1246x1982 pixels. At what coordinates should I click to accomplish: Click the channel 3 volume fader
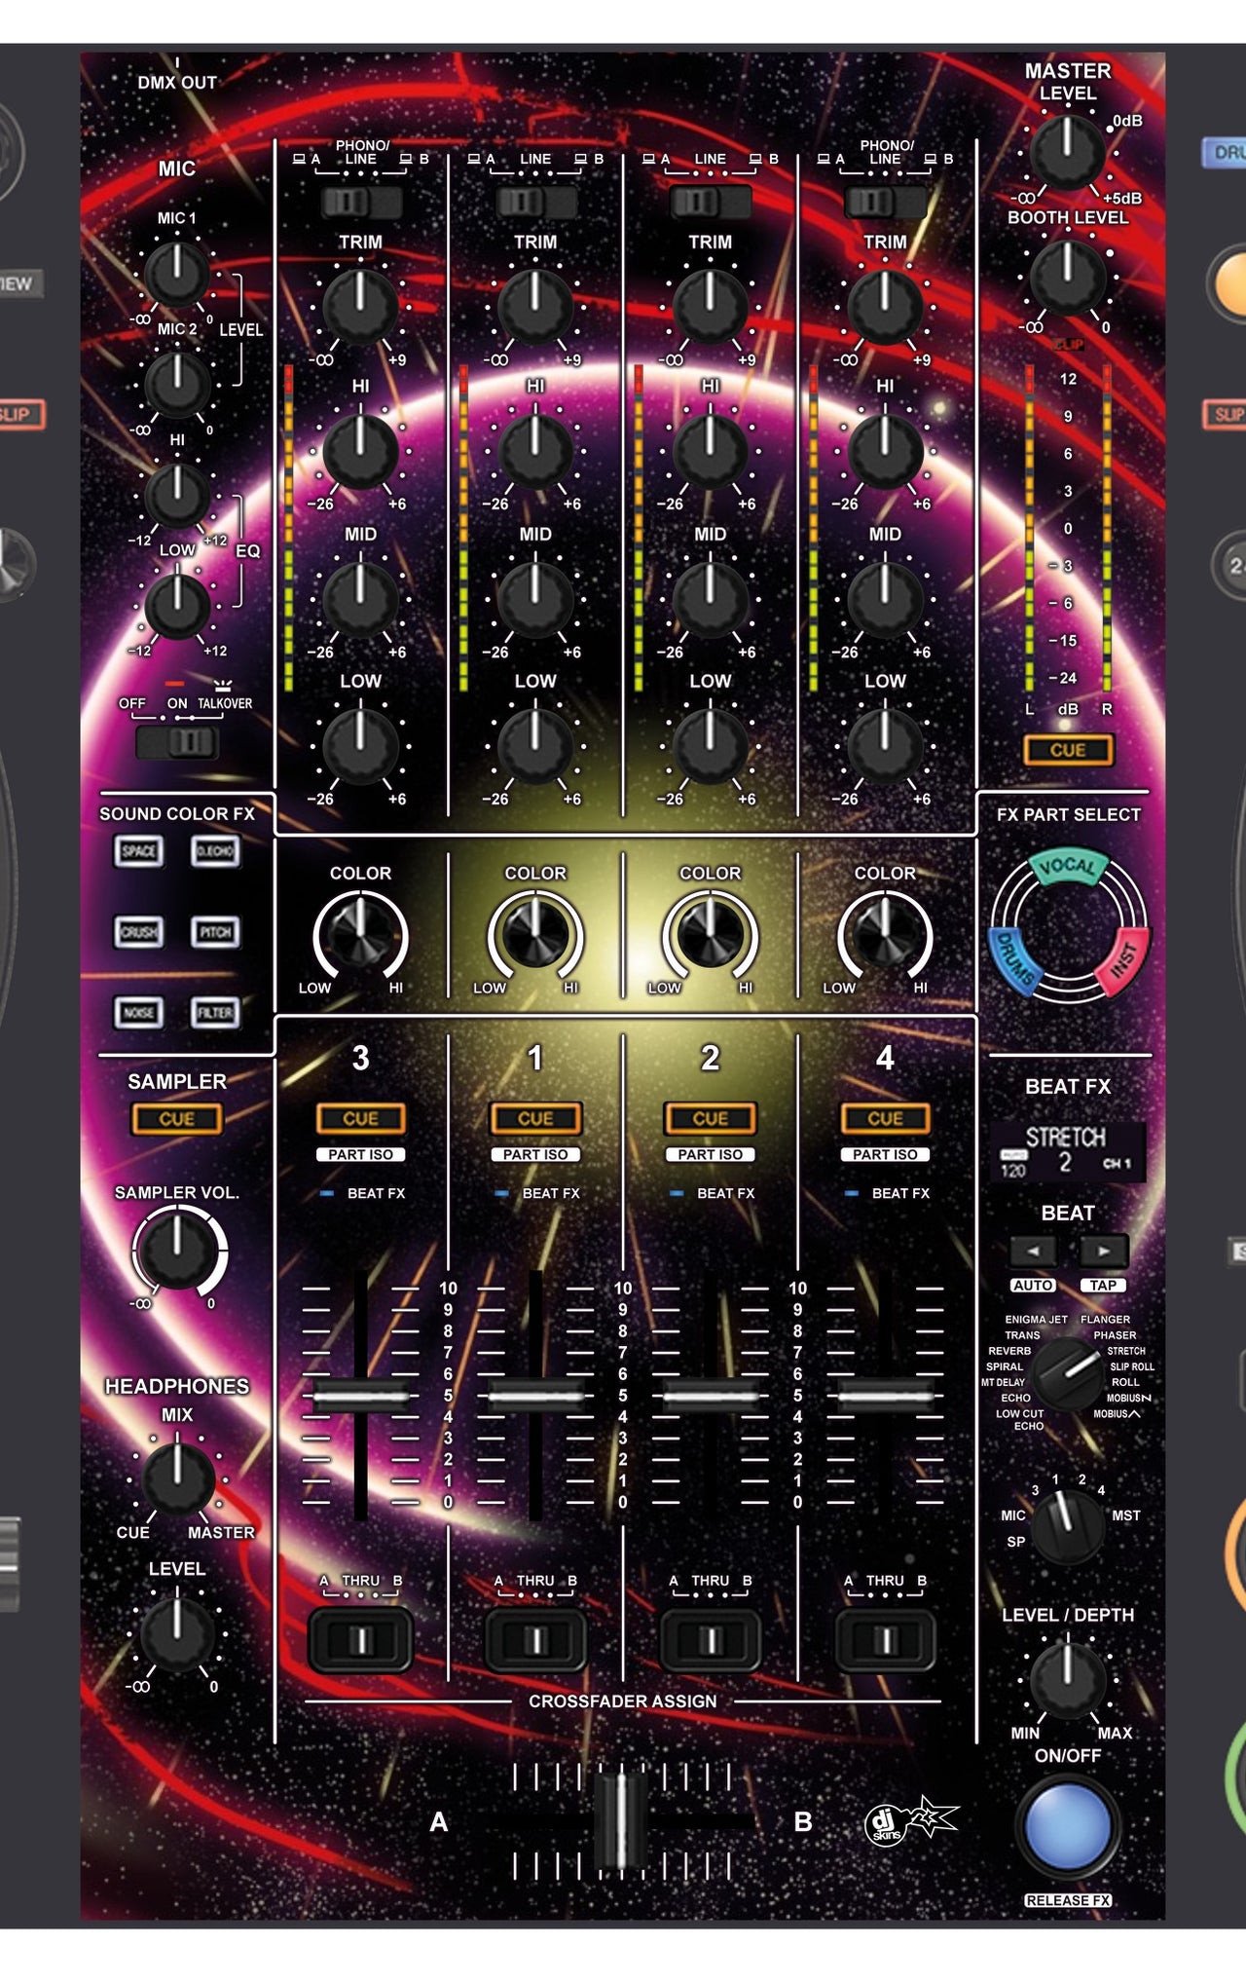[360, 1396]
